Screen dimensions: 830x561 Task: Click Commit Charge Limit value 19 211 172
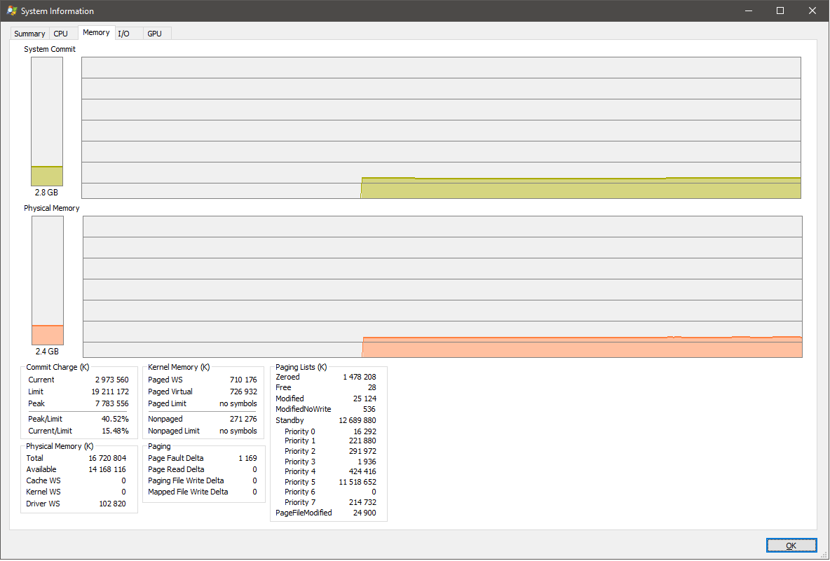click(110, 392)
